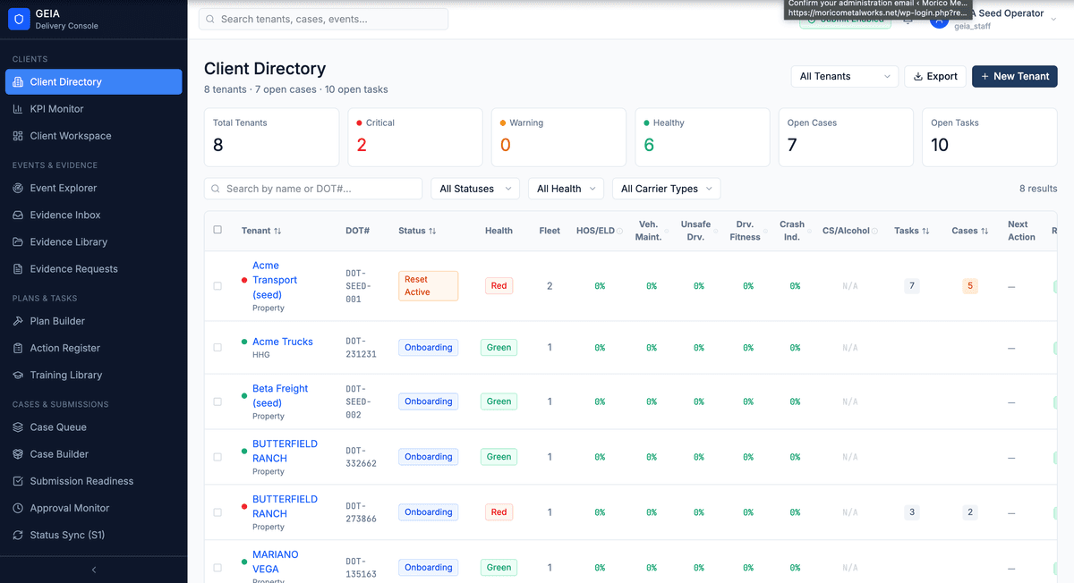This screenshot has height=583, width=1074.
Task: Click the GEIA shield logo icon
Action: coord(20,19)
